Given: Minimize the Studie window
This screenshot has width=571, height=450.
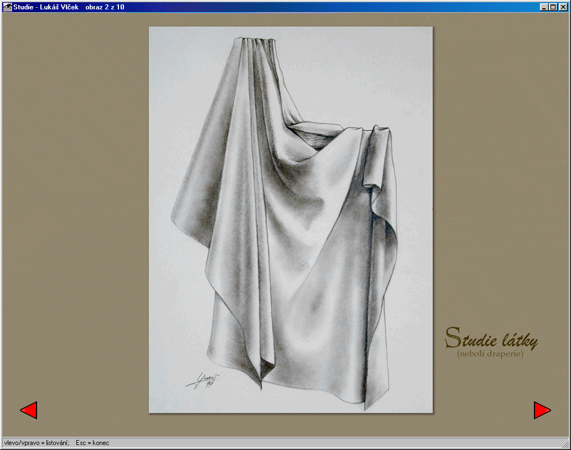Looking at the screenshot, I should (x=544, y=7).
